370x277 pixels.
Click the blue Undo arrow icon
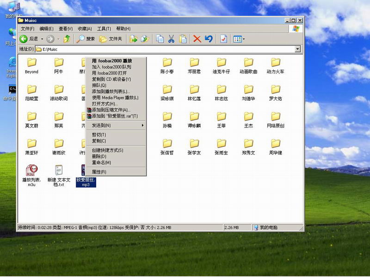coord(209,39)
